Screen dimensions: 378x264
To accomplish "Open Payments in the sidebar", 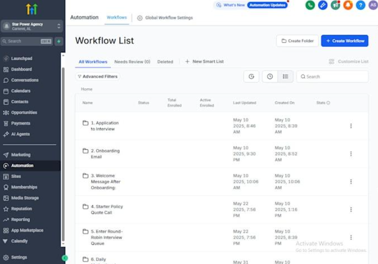I will 20,124.
